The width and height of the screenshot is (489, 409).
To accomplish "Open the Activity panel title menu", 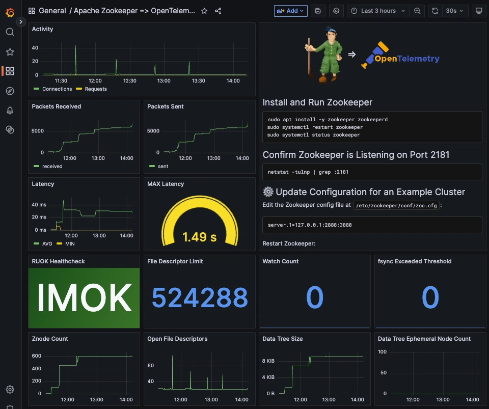I will coord(42,29).
